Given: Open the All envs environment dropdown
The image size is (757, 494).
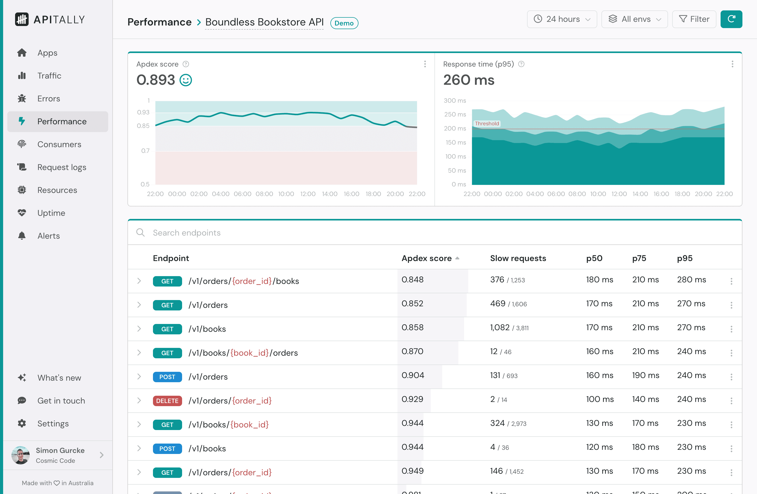Looking at the screenshot, I should [634, 19].
